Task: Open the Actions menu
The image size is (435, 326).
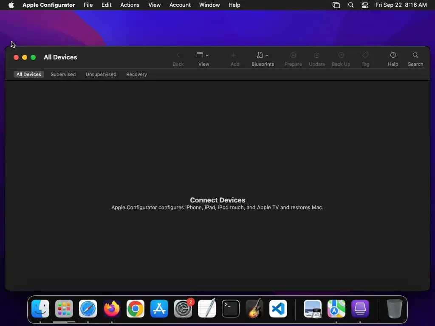Action: [x=130, y=5]
